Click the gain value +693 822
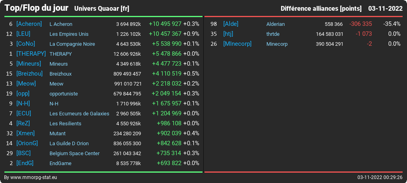This screenshot has height=183, width=407. click(x=169, y=164)
